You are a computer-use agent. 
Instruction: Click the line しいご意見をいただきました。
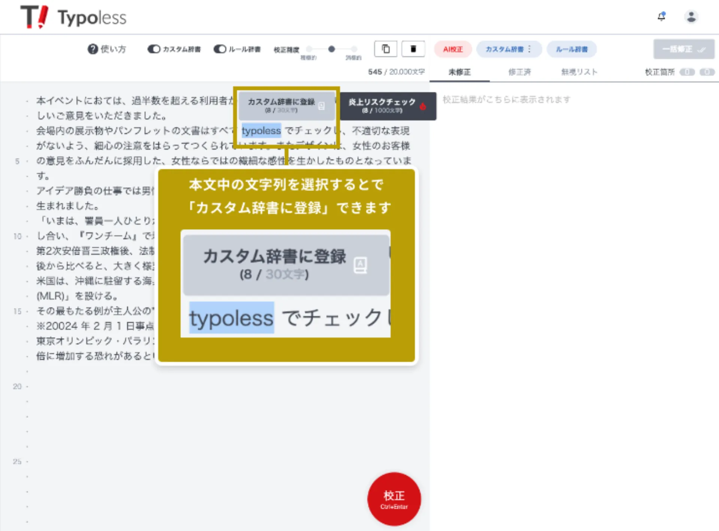101,115
